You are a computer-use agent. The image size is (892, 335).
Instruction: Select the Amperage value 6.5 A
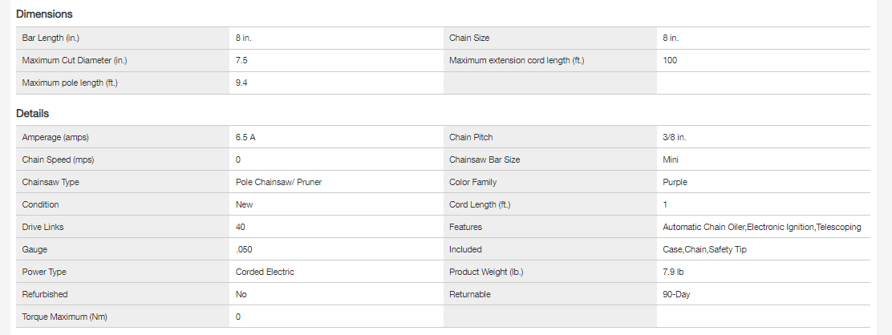click(x=245, y=138)
